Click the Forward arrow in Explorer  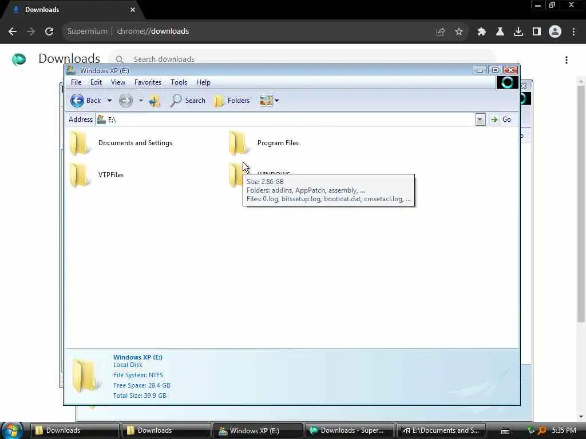click(125, 101)
